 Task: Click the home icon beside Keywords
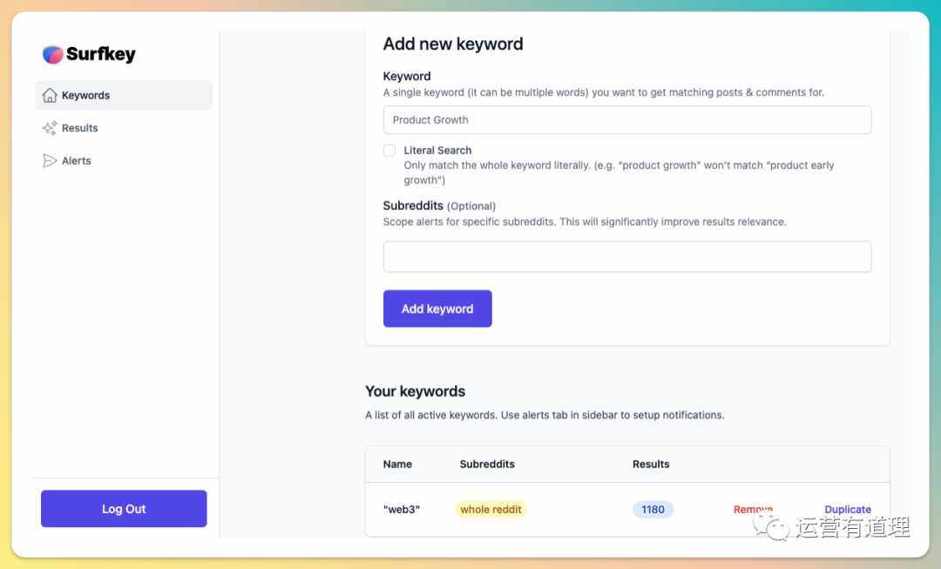tap(50, 95)
